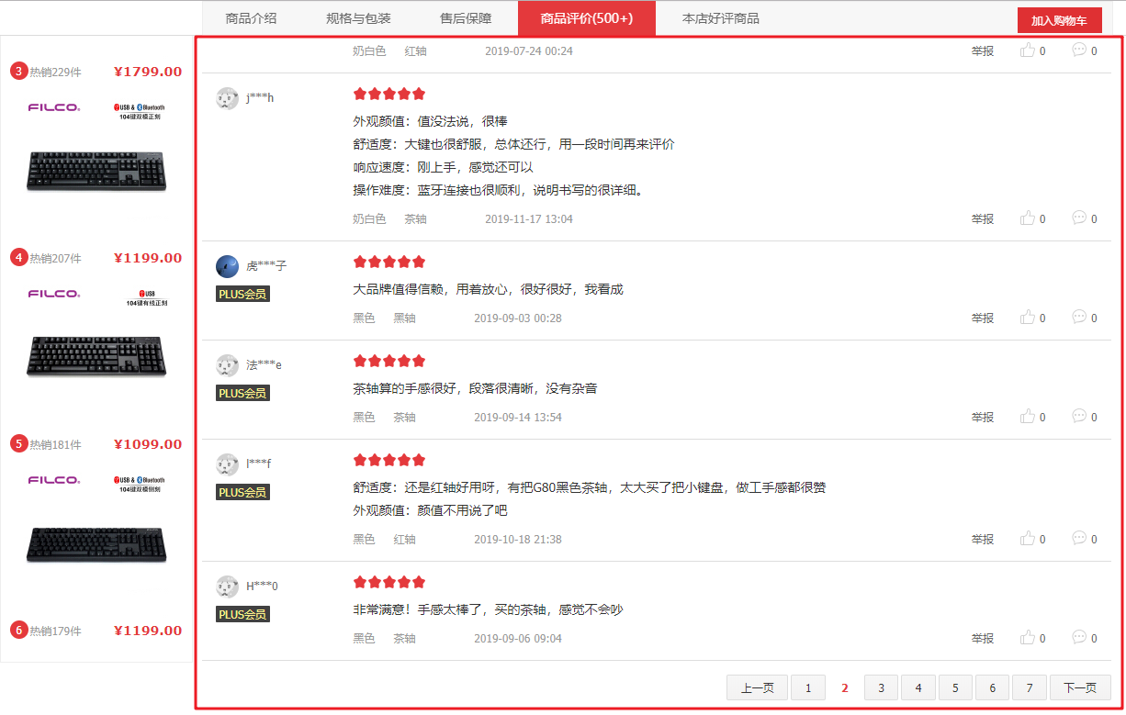
Task: Report H***0's review via 举报
Action: [983, 639]
